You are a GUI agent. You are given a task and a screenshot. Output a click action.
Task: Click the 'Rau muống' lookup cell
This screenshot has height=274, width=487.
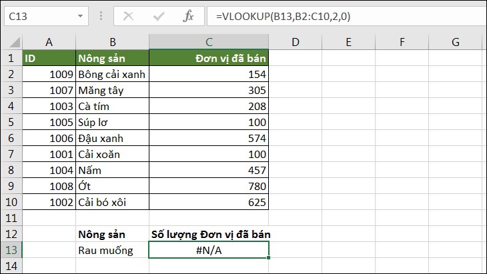click(x=113, y=250)
